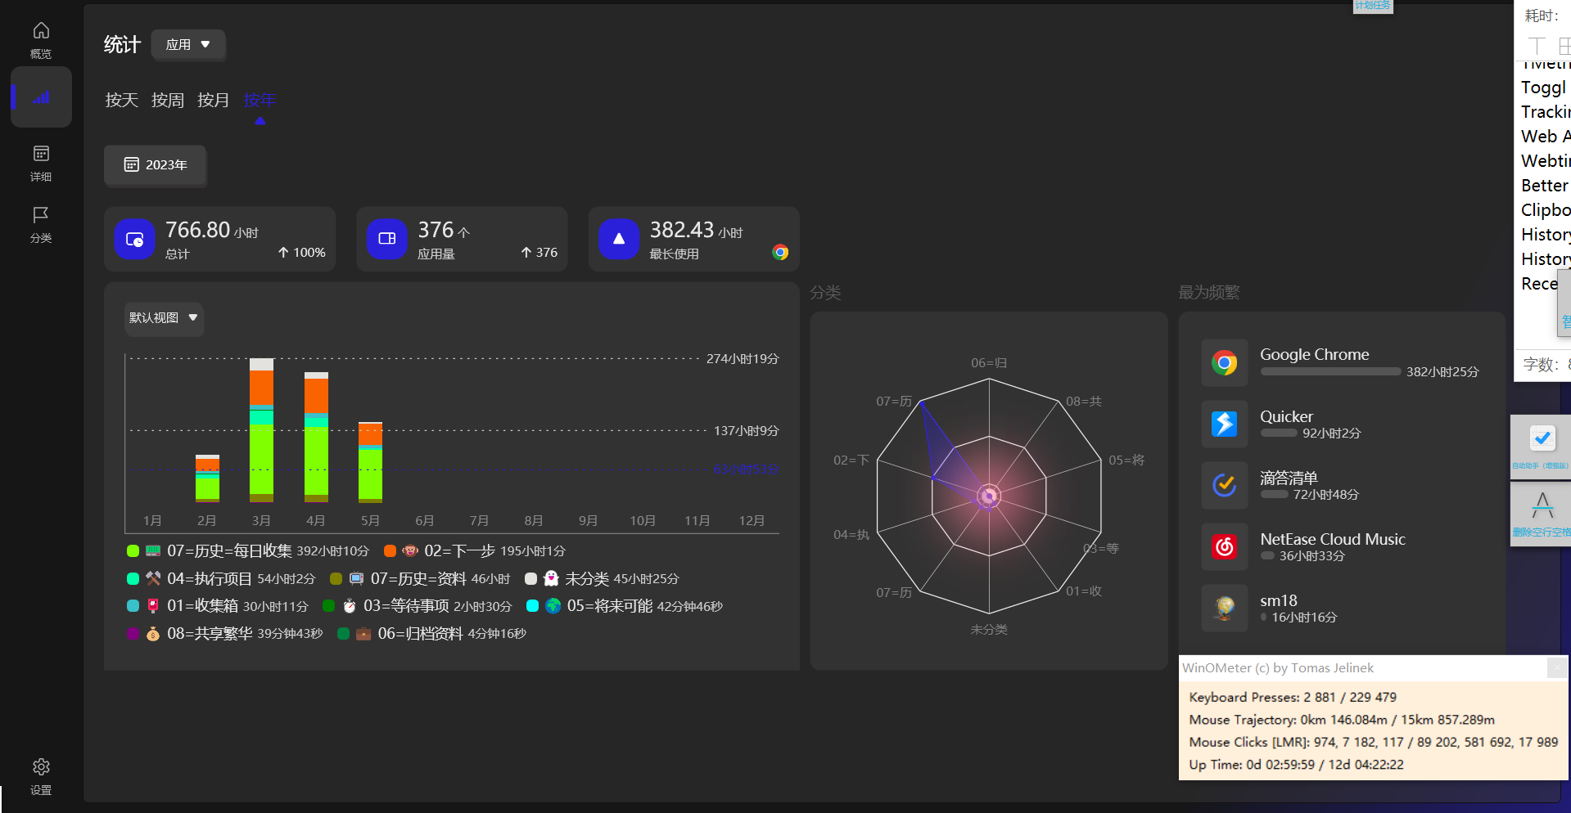
Task: Enable the 自动助手 checkbox on the right edge
Action: click(x=1542, y=438)
